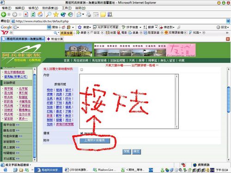The width and height of the screenshot is (231, 173).
Task: Expand the Yahoo toolbar overflow chevron
Action: (x=227, y=33)
